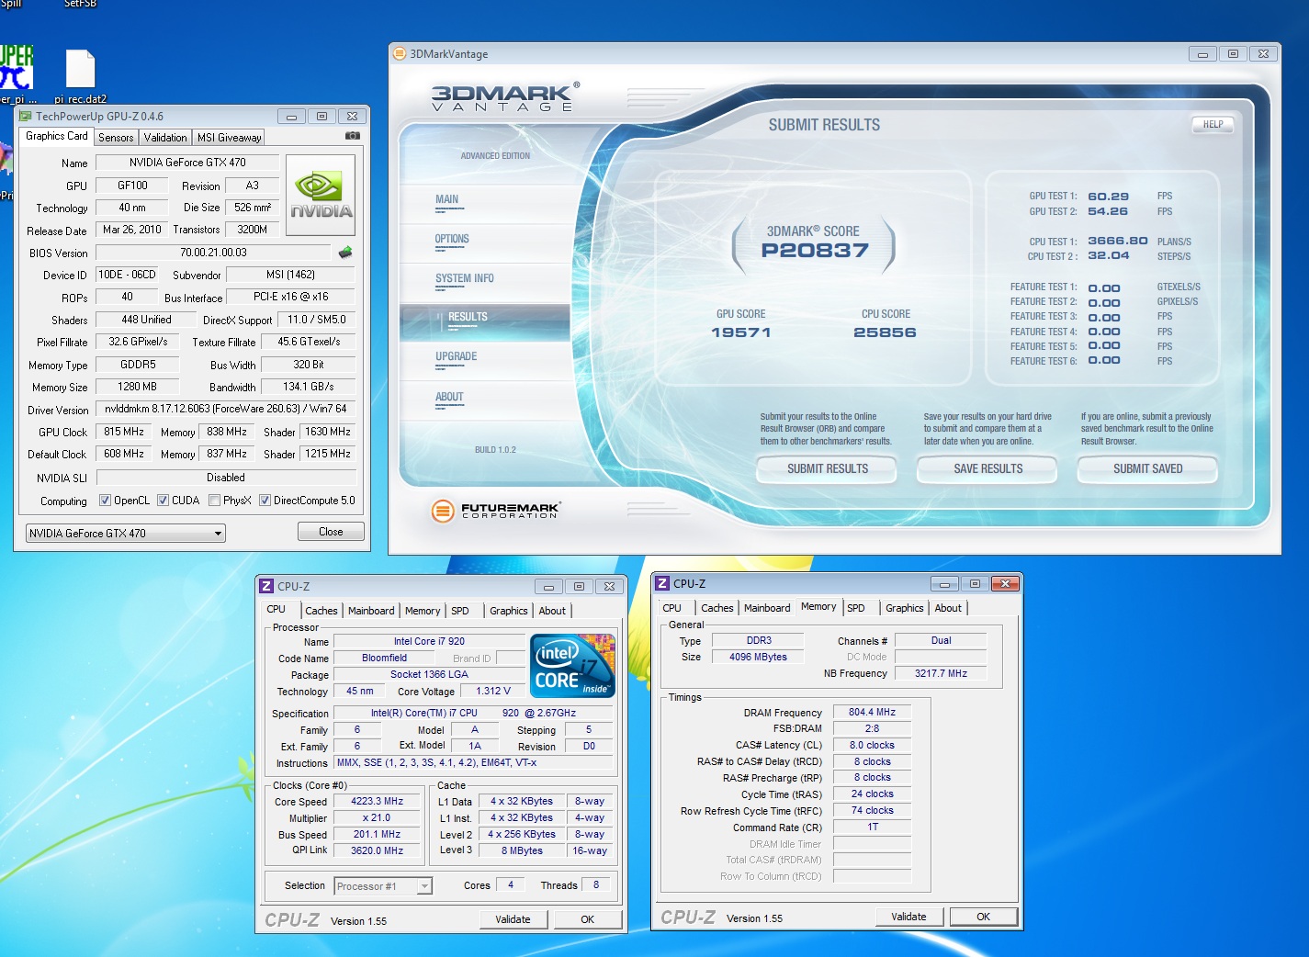1309x957 pixels.
Task: Click the QPI Link value 3620.0 MHz
Action: (x=377, y=850)
